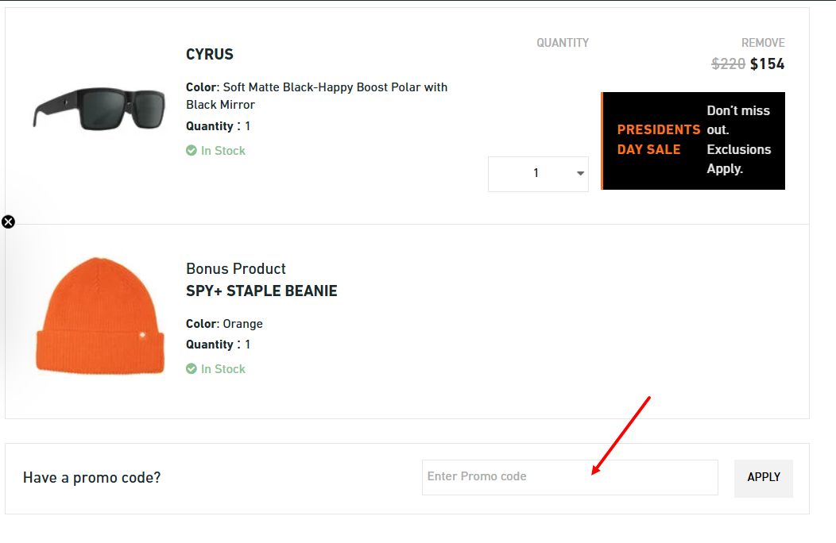
Task: Click the crossed-out $220 original price
Action: (728, 64)
